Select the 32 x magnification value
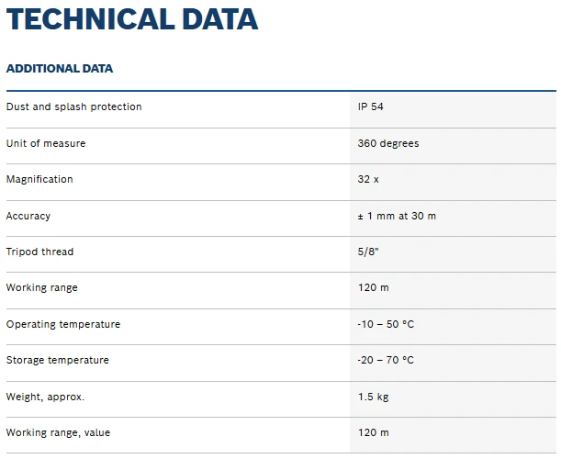 (368, 179)
